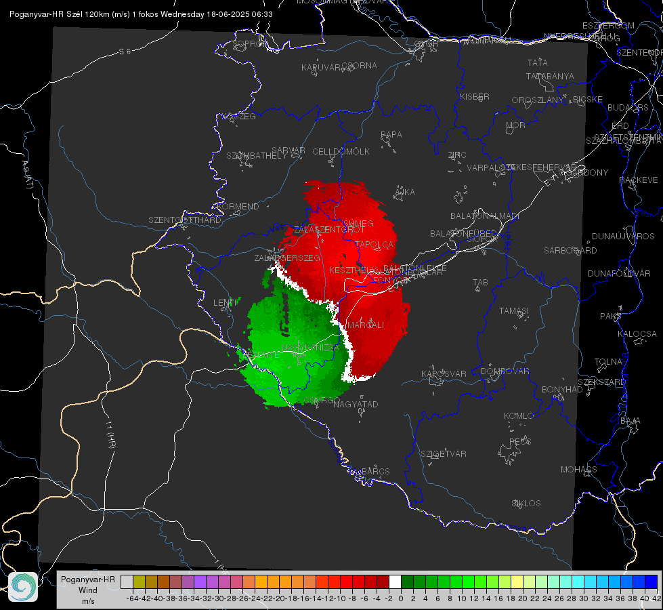Click the SUMEG town label

pos(358,223)
